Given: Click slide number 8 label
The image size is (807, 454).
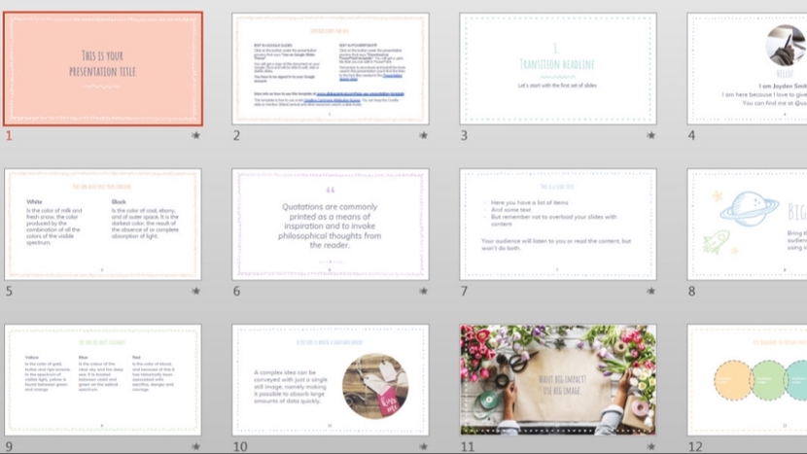Looking at the screenshot, I should tap(691, 291).
